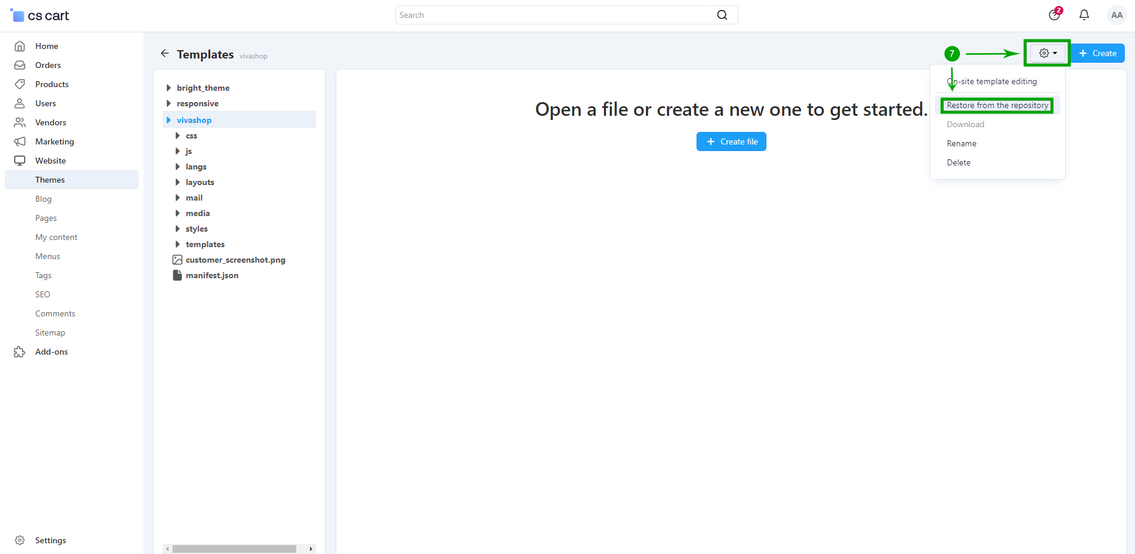
Task: Click into the Search input field
Action: coord(556,15)
